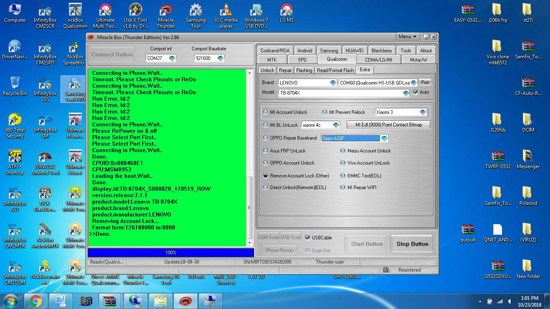This screenshot has width=550, height=309.
Task: Select the MI Account Unlock radio button
Action: [265, 112]
